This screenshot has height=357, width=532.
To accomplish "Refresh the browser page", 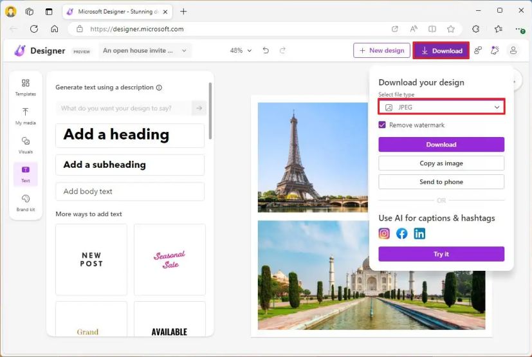I will point(34,29).
